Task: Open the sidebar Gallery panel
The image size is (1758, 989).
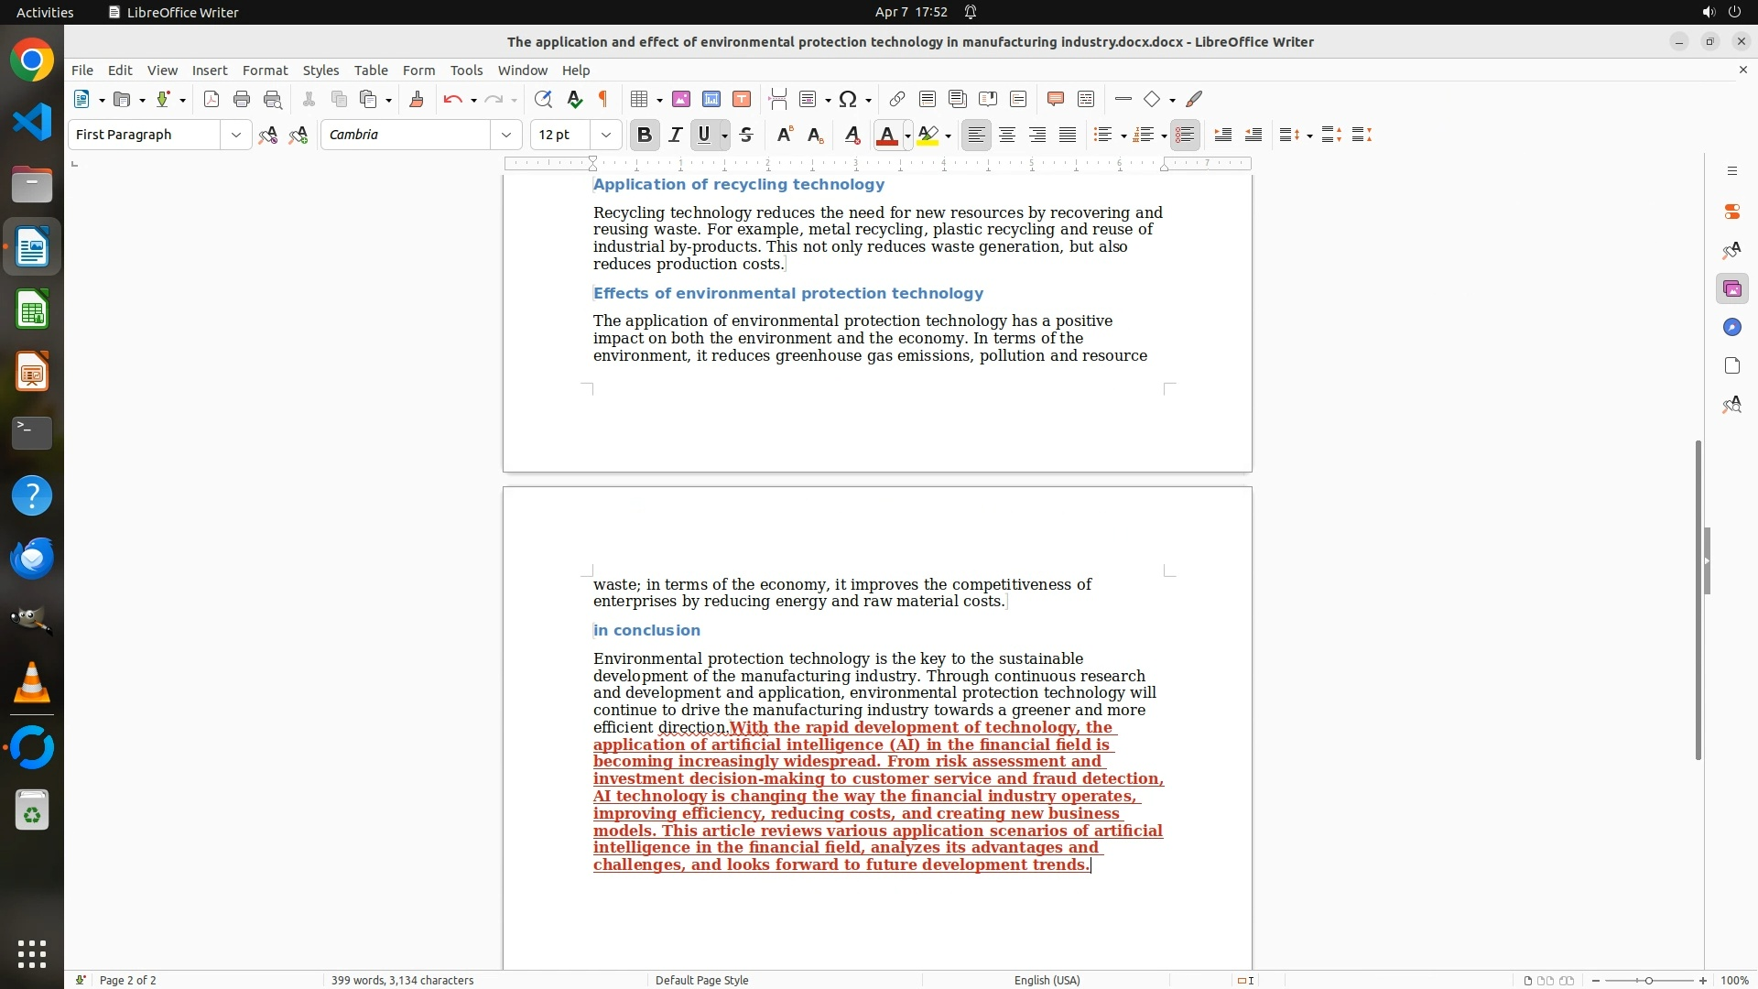Action: pyautogui.click(x=1732, y=289)
